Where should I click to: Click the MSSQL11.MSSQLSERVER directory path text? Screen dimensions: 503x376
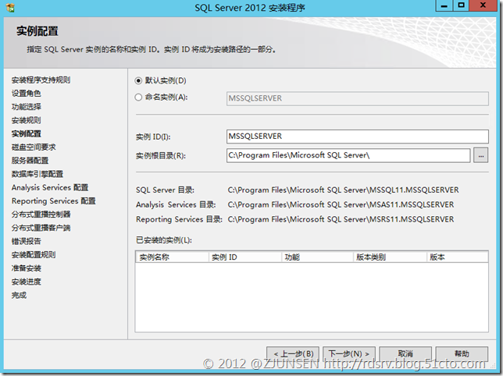point(343,190)
